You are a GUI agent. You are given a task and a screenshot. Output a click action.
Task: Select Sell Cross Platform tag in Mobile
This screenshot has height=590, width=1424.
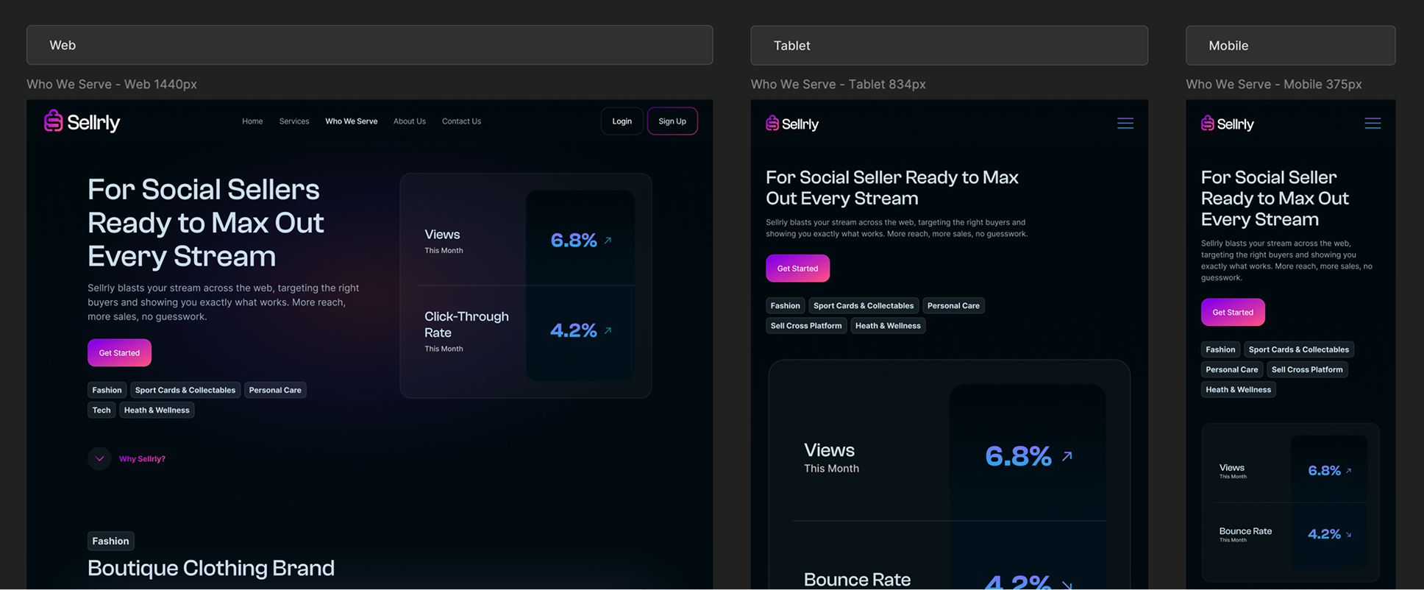click(x=1307, y=370)
